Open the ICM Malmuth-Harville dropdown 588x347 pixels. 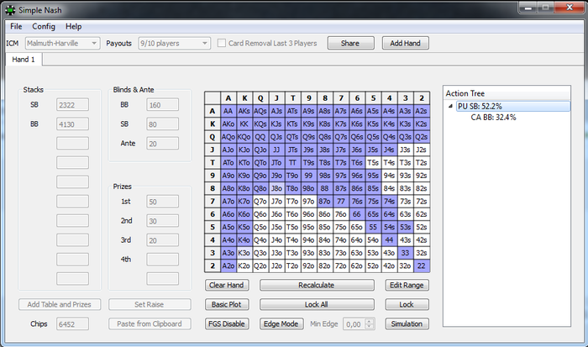pyautogui.click(x=63, y=43)
